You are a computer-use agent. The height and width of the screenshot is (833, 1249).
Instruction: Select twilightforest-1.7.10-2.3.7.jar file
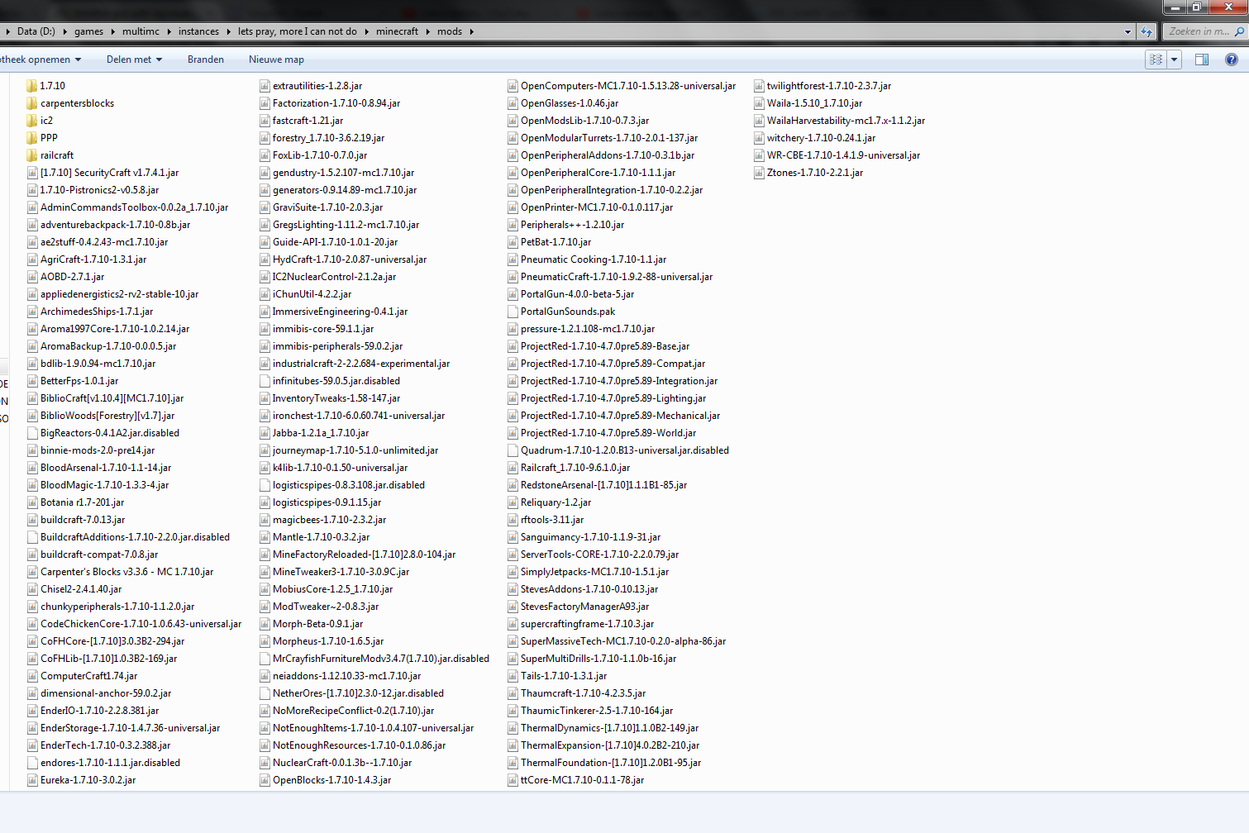pos(828,86)
